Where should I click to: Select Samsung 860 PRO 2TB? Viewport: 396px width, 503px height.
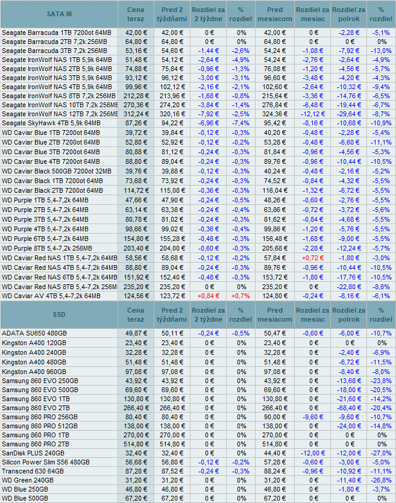tap(36, 444)
